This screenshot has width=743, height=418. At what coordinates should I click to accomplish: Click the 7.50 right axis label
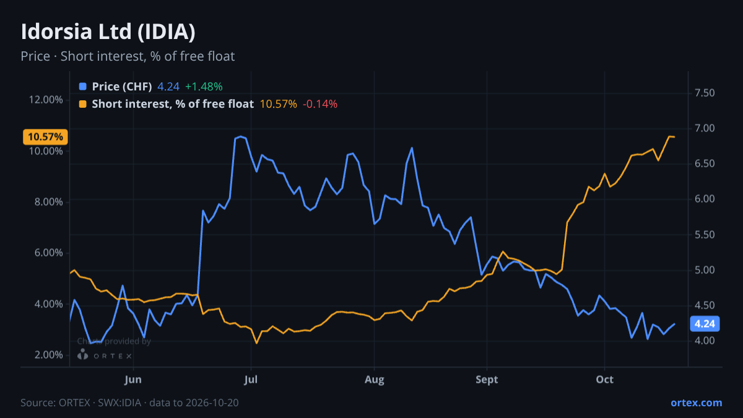point(705,93)
